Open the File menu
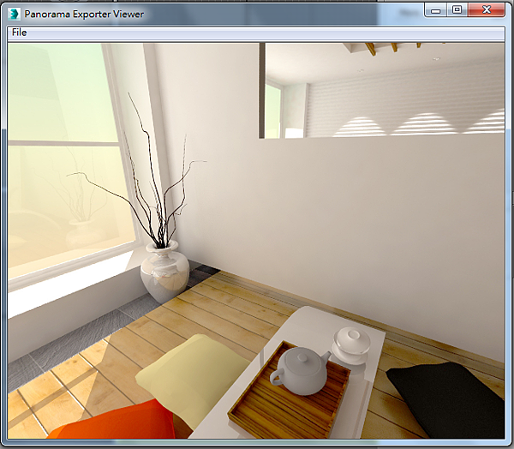The width and height of the screenshot is (514, 449). pos(19,33)
